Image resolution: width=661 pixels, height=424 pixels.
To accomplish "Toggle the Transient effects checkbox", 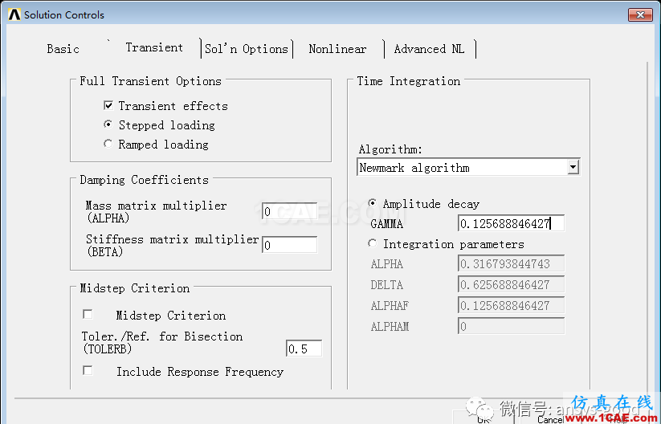I will (108, 105).
